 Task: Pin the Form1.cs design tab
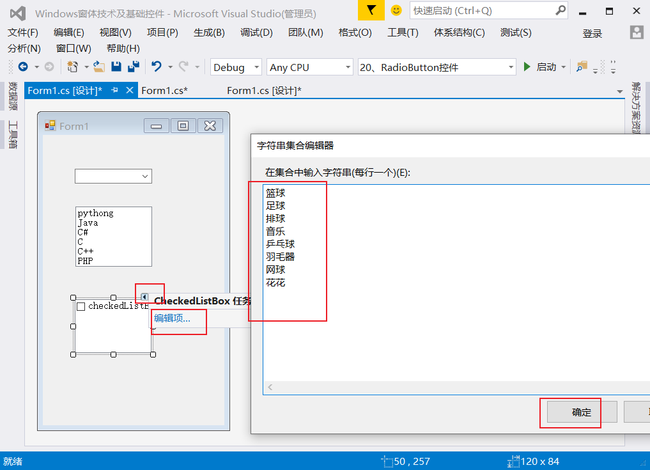click(x=114, y=90)
